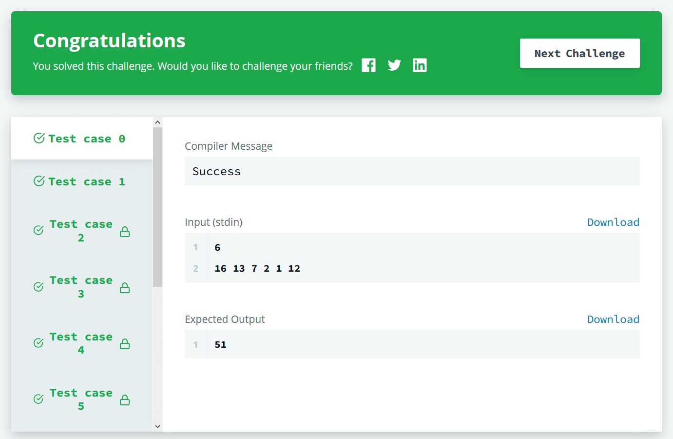Download the Expected Output file
This screenshot has height=439, width=673.
(613, 319)
